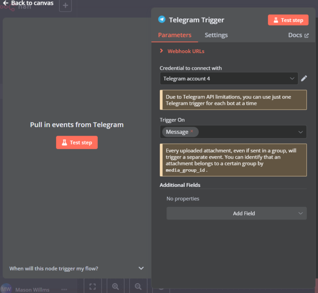Zoom in on the canvas
The width and height of the screenshot is (318, 293).
click(115, 286)
